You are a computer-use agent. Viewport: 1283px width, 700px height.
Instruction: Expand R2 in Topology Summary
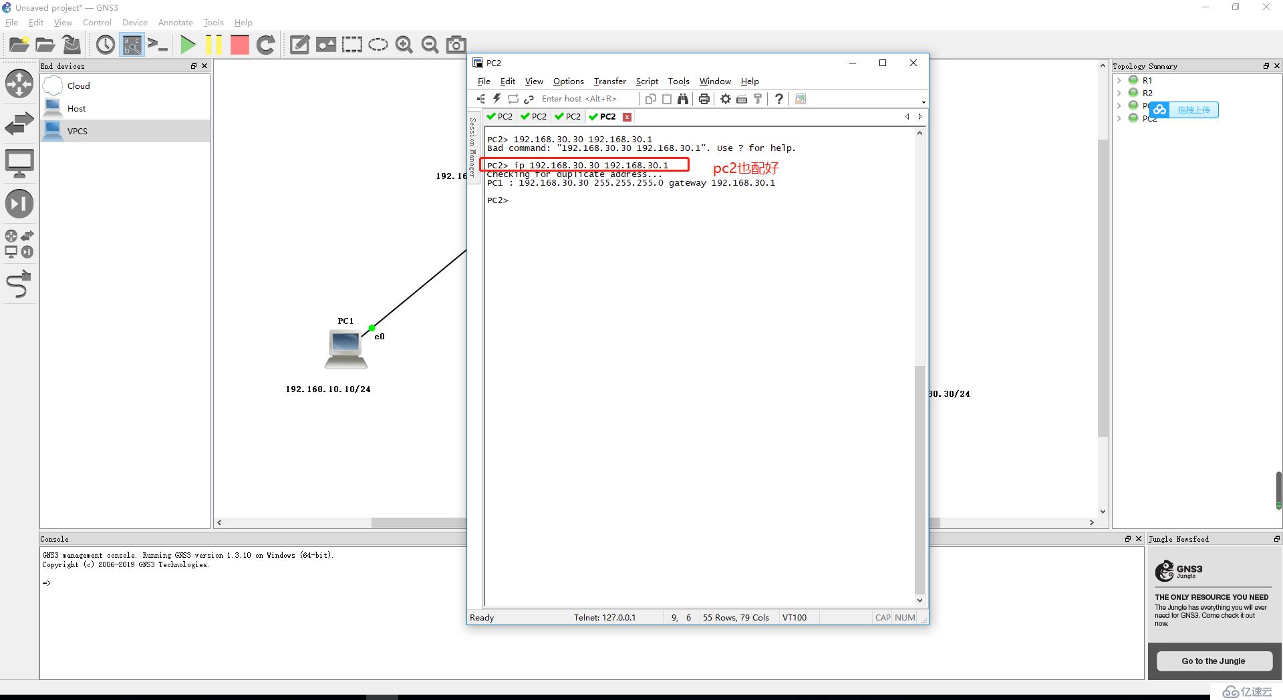point(1119,93)
